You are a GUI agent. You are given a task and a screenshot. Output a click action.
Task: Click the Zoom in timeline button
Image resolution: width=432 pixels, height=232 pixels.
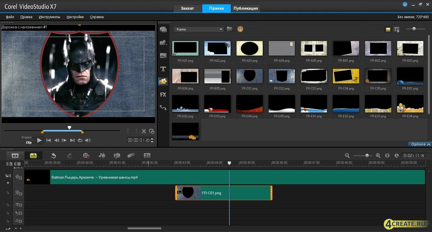point(378,156)
